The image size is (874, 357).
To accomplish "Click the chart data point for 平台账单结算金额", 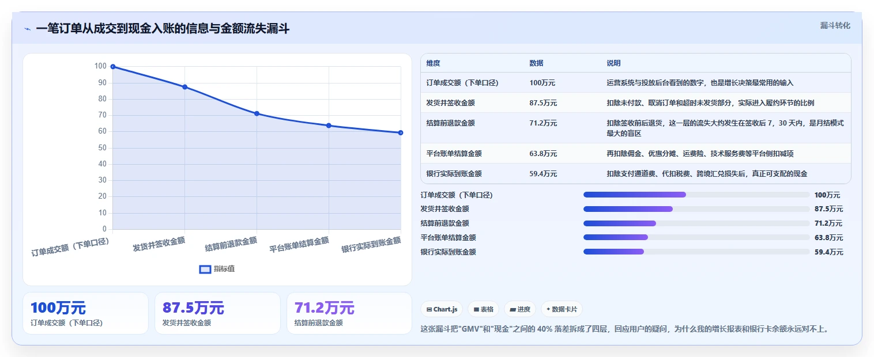I will (x=329, y=126).
